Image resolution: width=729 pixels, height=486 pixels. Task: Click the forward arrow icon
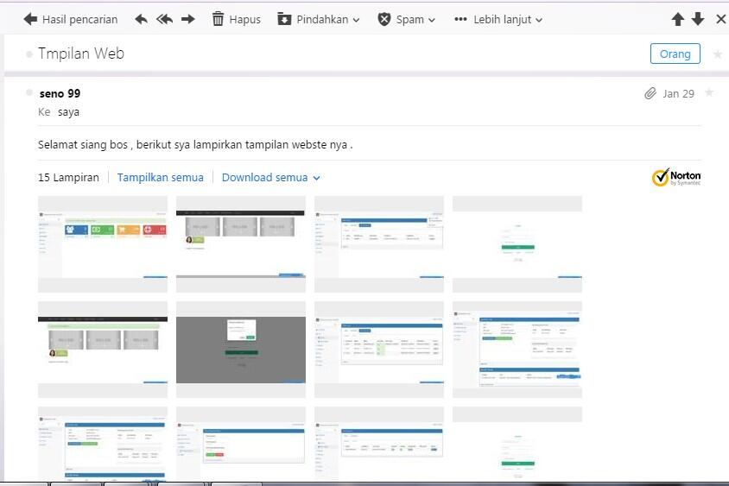[x=187, y=20]
